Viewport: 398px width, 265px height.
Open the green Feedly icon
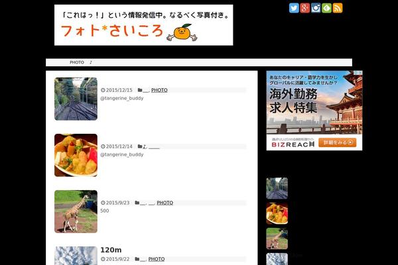pyautogui.click(x=326, y=8)
